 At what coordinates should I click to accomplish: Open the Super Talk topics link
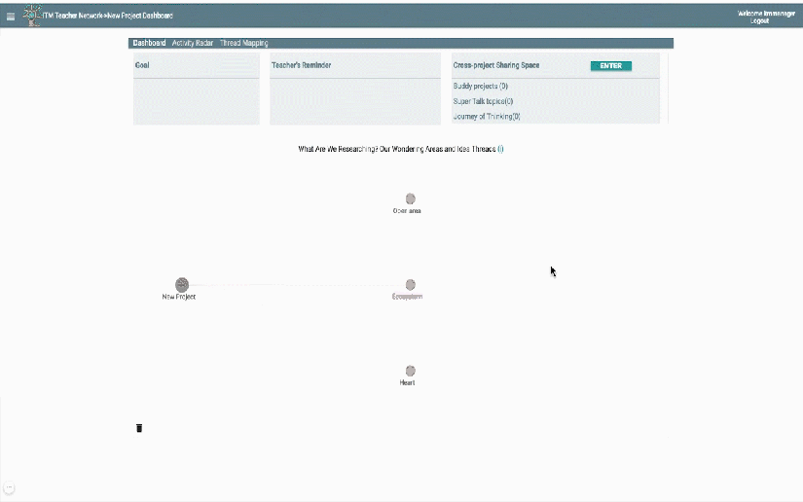click(x=483, y=101)
